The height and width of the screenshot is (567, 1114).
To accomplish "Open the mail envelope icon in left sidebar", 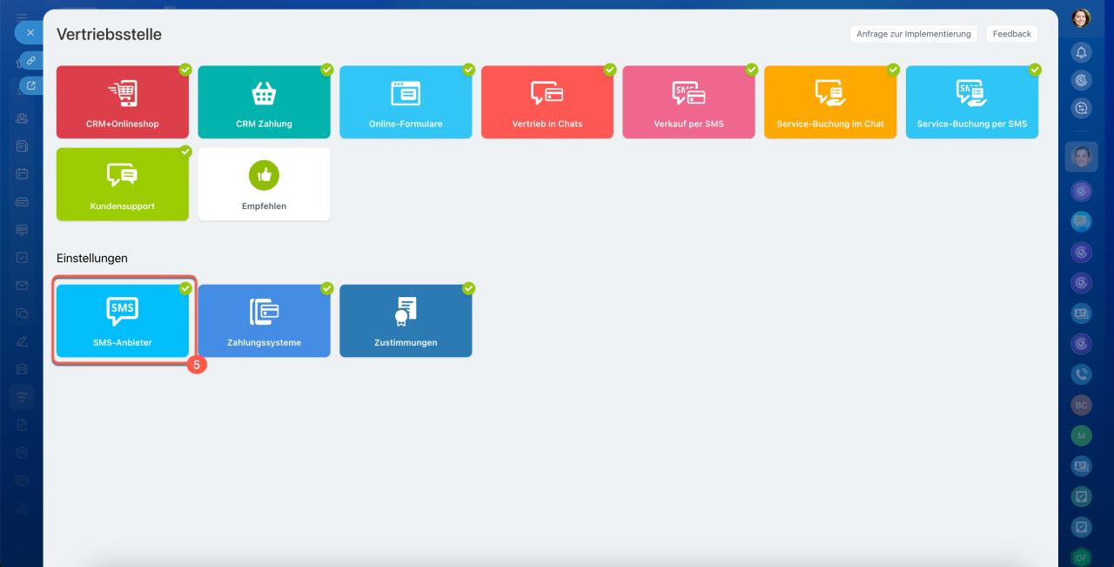I will point(22,286).
